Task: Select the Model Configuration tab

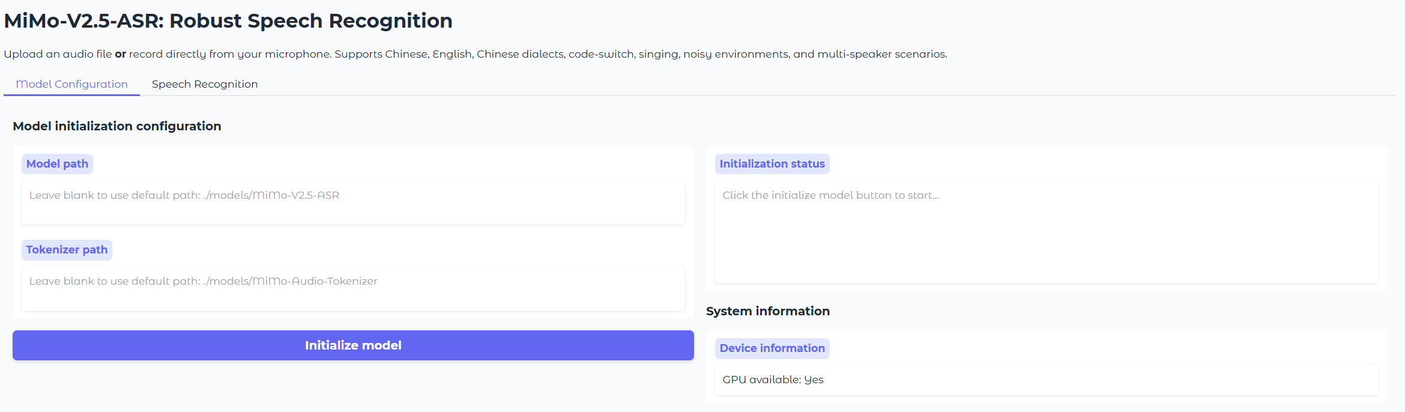Action: [x=71, y=84]
